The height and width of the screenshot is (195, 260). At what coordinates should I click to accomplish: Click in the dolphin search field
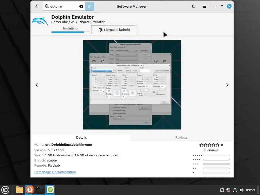point(64,6)
